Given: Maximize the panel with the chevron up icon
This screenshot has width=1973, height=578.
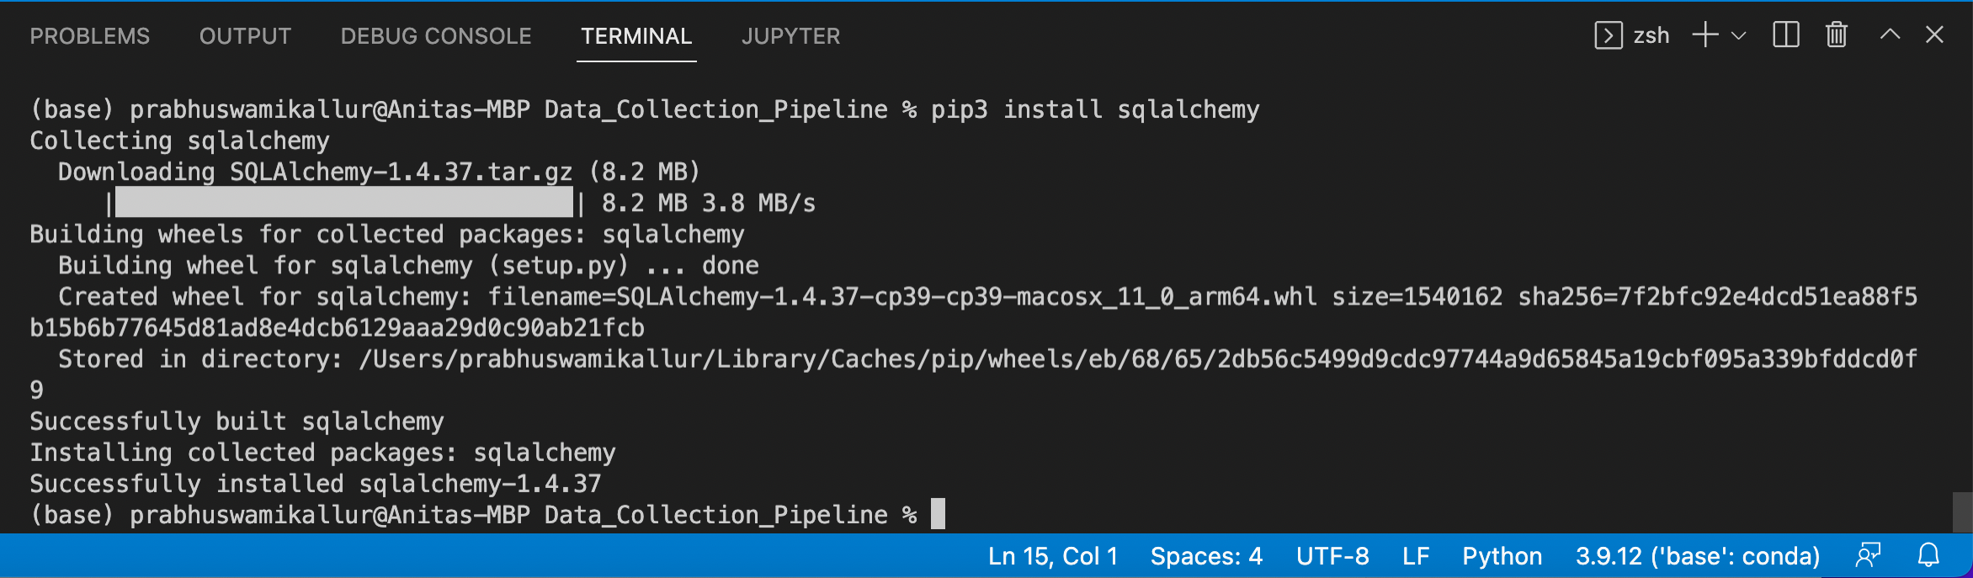Looking at the screenshot, I should [x=1891, y=34].
